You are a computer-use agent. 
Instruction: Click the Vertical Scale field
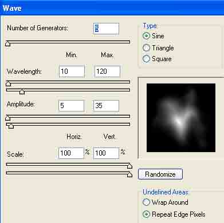click(106, 153)
